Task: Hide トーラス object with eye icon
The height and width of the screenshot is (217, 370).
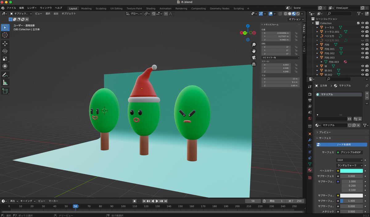Action: pos(363,27)
